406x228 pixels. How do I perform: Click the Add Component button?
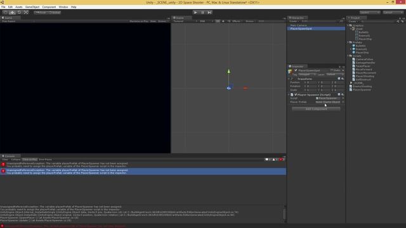pyautogui.click(x=316, y=109)
